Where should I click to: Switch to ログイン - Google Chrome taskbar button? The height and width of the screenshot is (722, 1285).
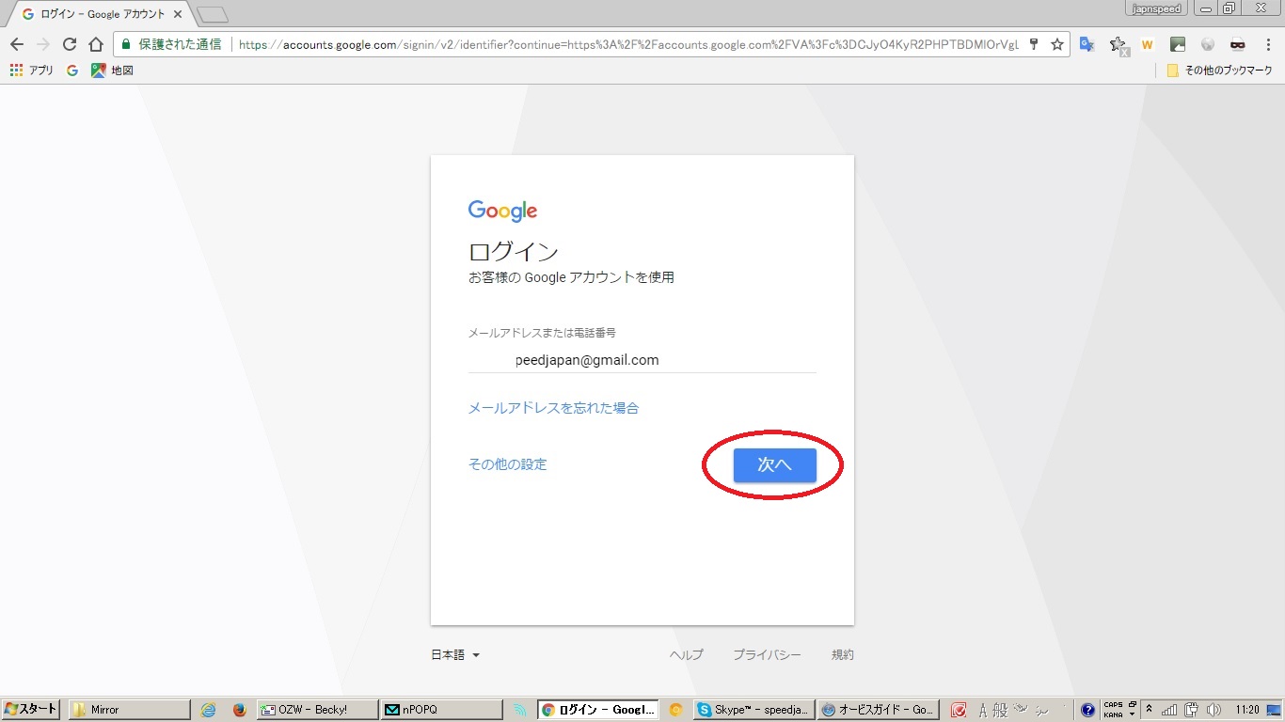[597, 710]
